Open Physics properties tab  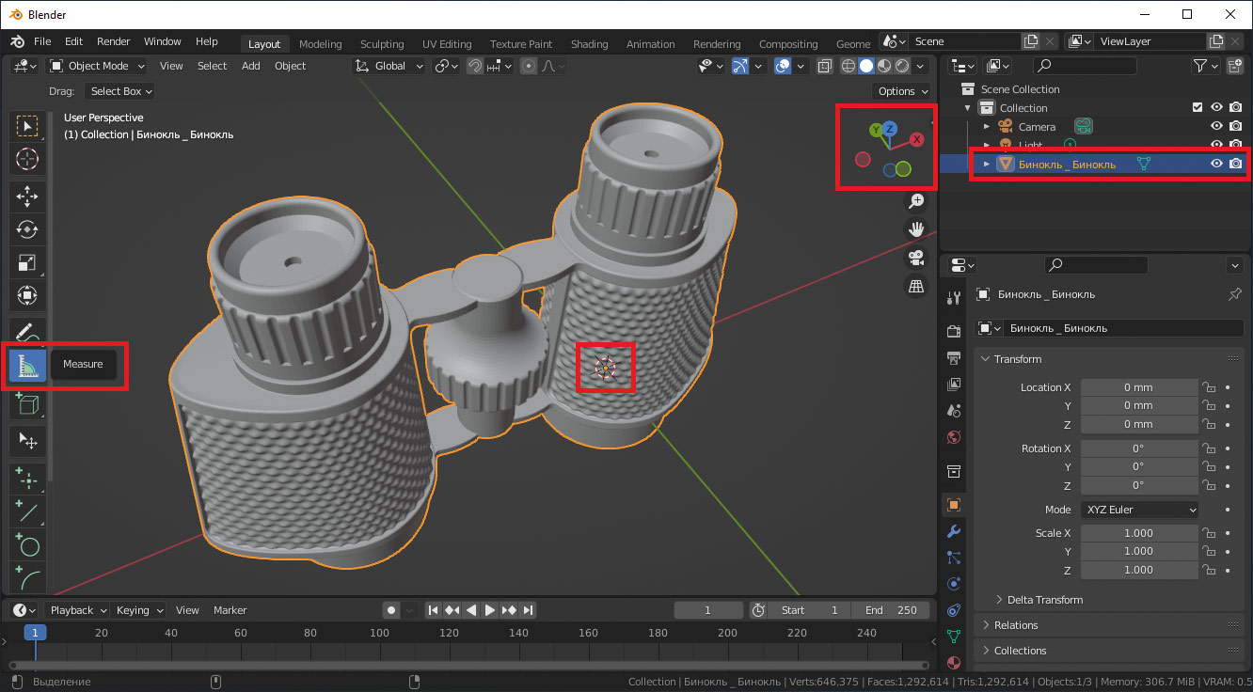(x=954, y=584)
